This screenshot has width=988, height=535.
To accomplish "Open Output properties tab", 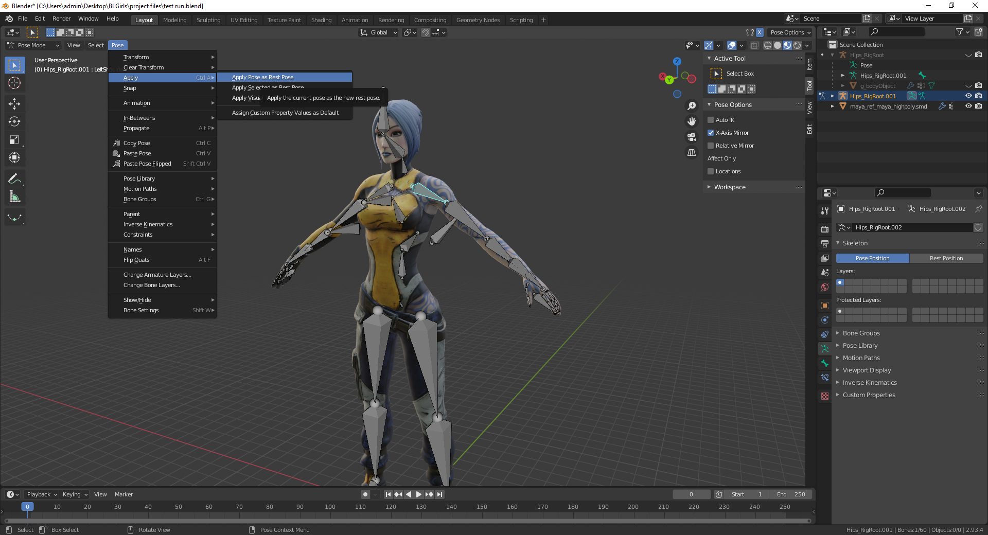I will tap(825, 243).
